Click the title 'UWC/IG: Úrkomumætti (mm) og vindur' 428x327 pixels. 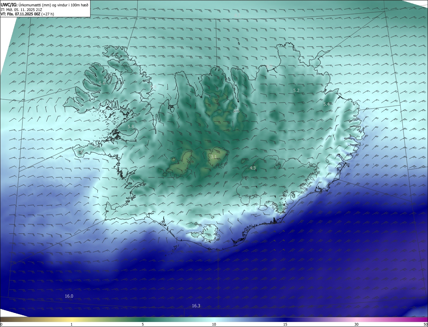pos(44,5)
